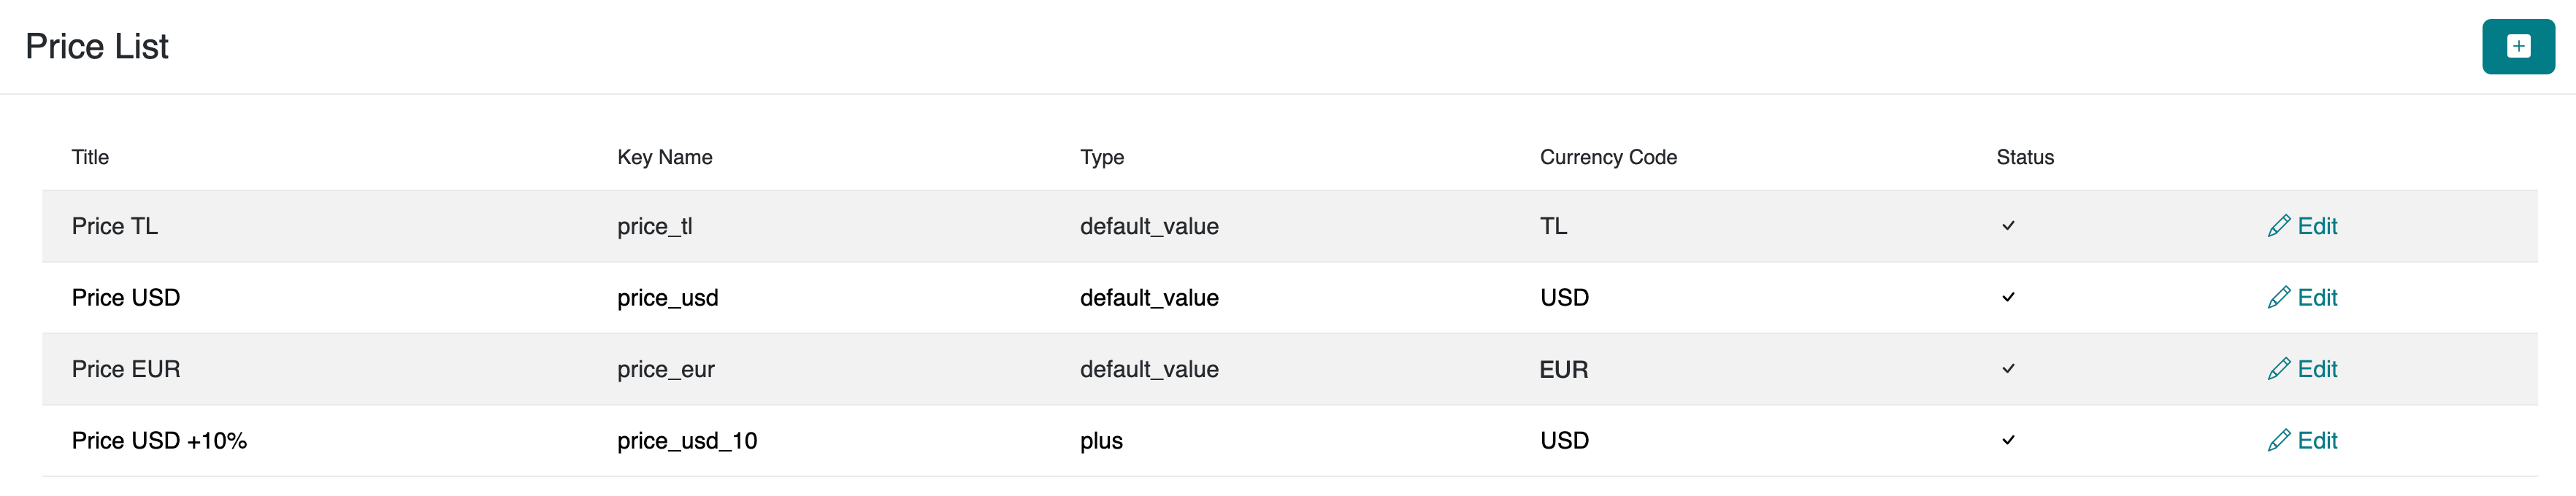Image resolution: width=2576 pixels, height=496 pixels.
Task: Click the Status column header
Action: click(x=2024, y=158)
